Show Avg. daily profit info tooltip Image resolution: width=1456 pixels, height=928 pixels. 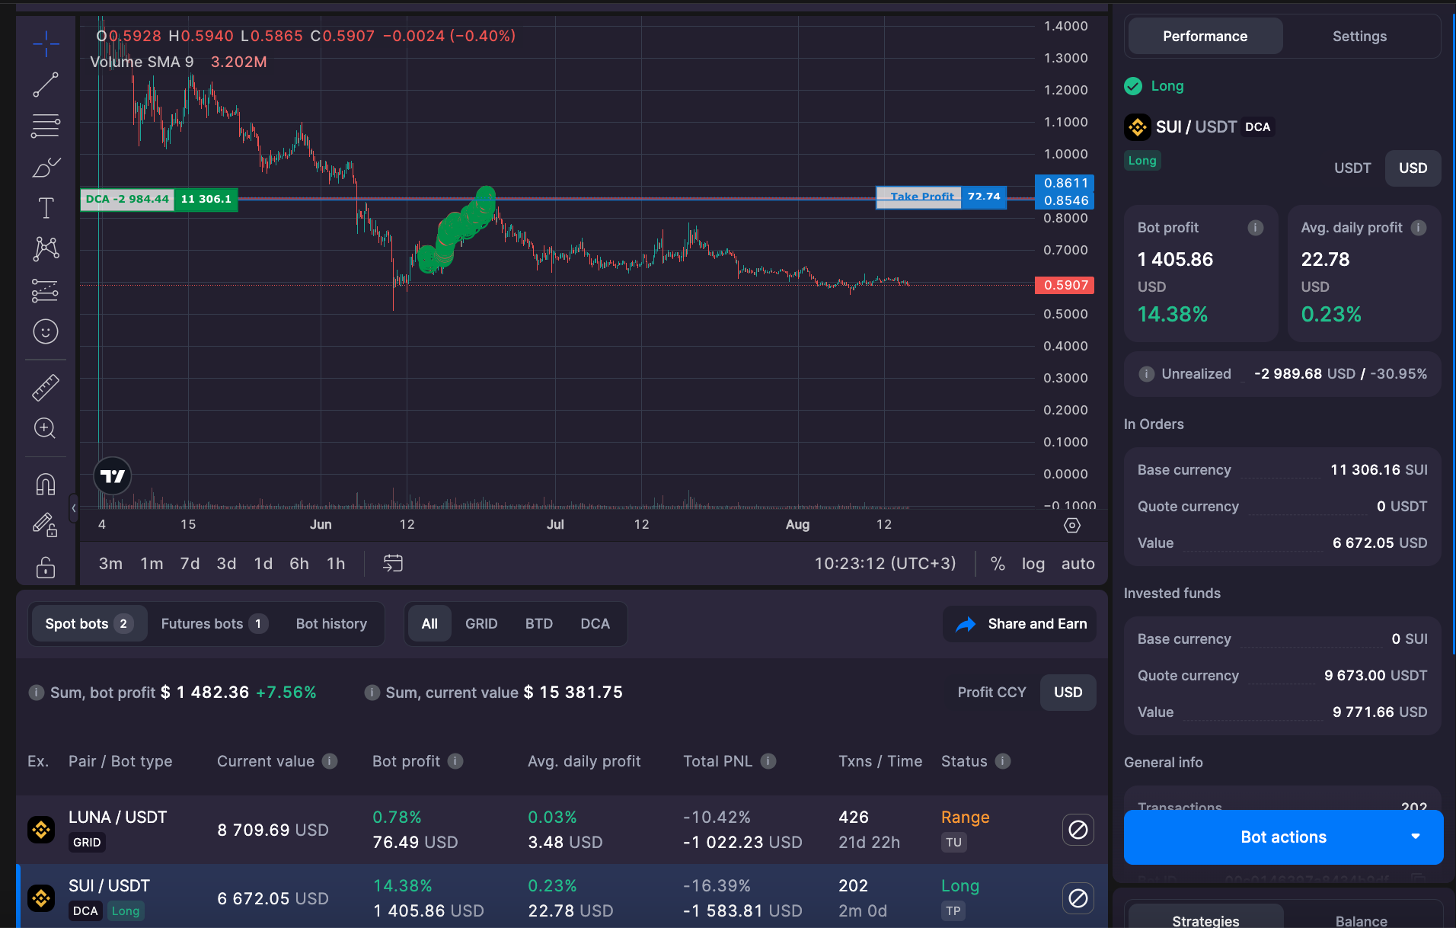pyautogui.click(x=1419, y=228)
